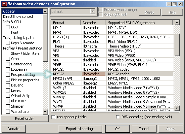Click down arrow of codec table scrollbar

177,108
